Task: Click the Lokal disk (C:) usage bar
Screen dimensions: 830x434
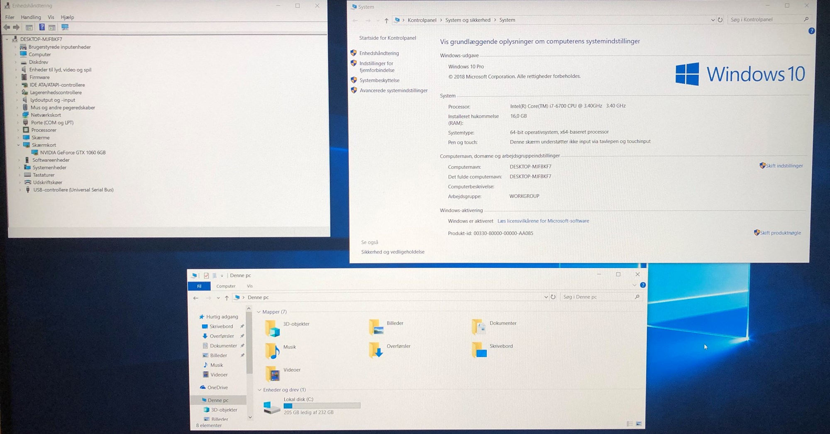Action: pos(322,405)
